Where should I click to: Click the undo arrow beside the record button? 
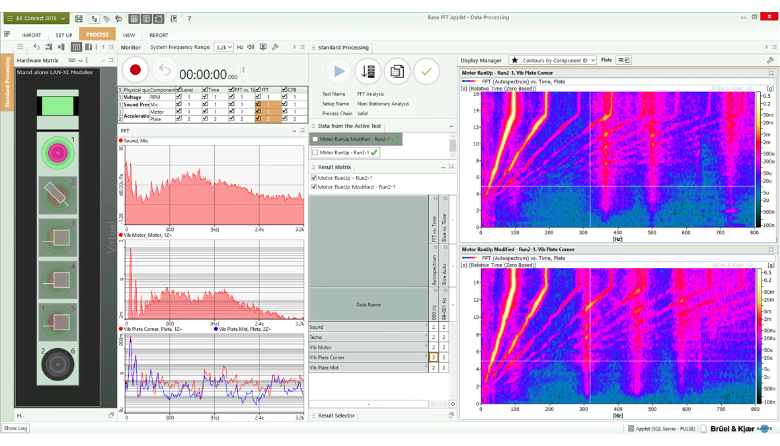(x=164, y=70)
